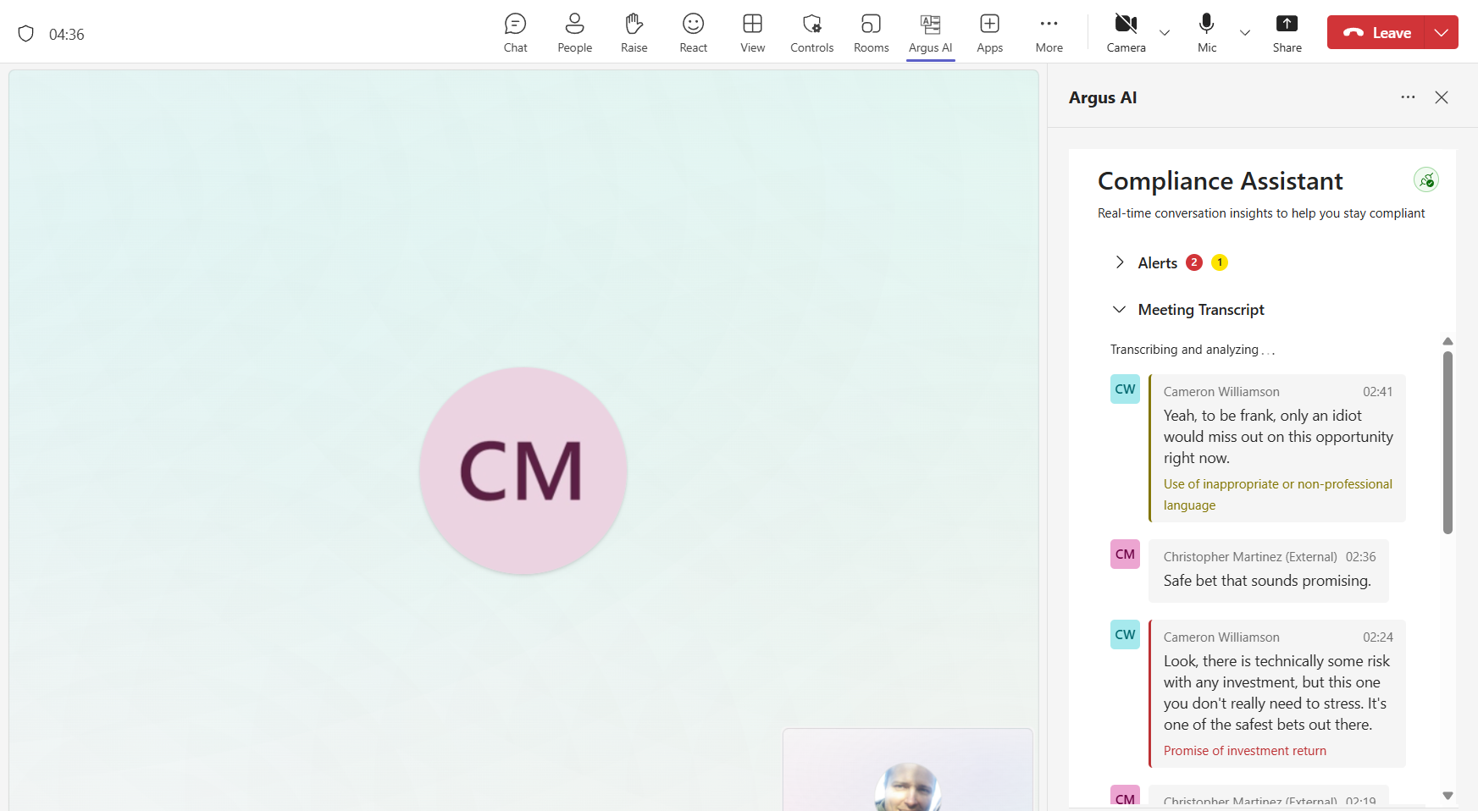Show the People list

click(574, 33)
